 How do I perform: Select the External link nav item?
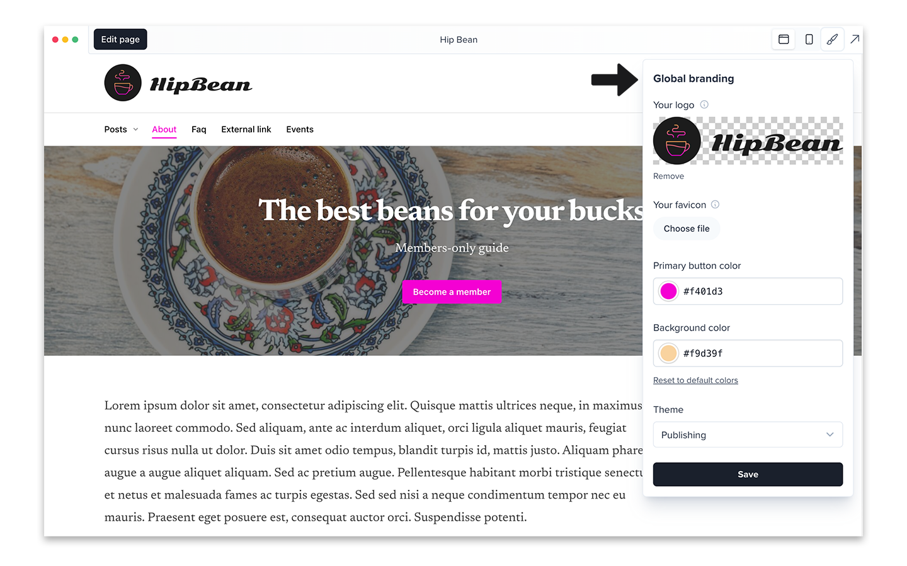pos(246,129)
